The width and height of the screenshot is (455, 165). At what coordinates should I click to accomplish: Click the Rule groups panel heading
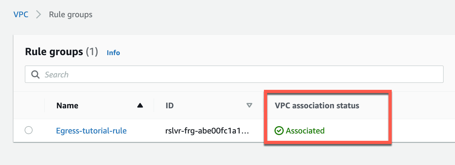[x=54, y=52]
